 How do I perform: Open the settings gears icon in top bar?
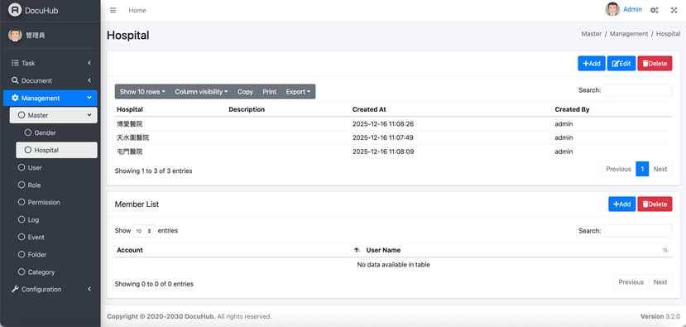coord(654,10)
